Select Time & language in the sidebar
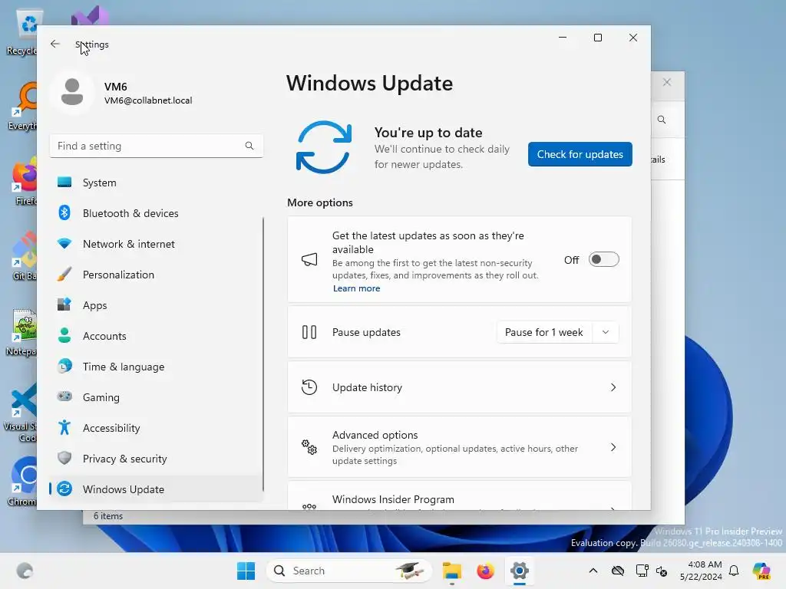 (x=156, y=366)
